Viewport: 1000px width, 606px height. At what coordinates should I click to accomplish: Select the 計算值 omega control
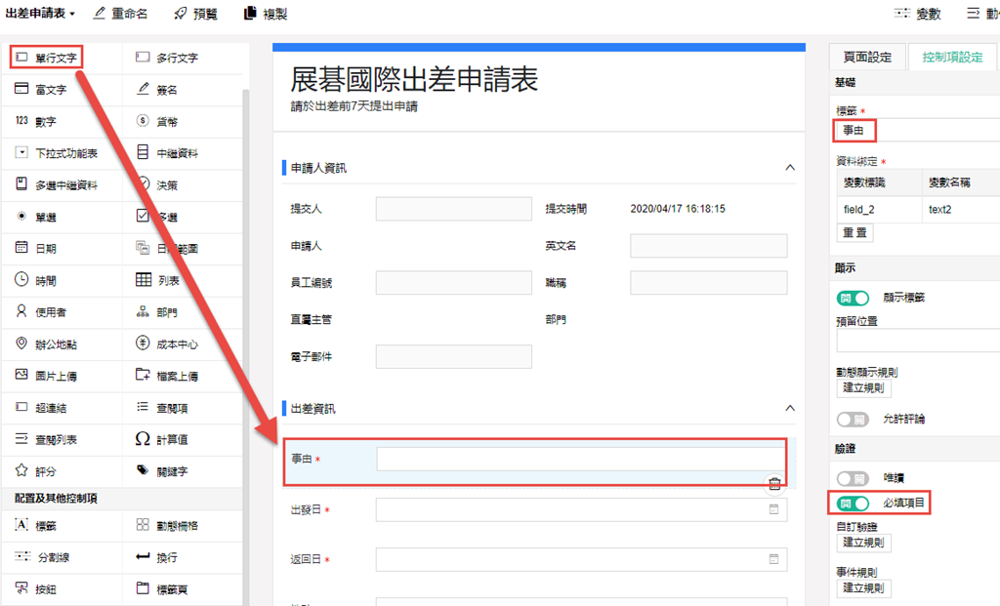143,439
